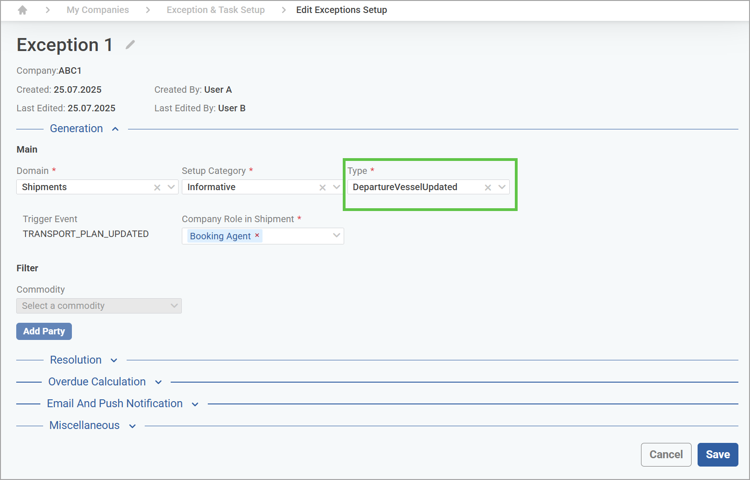Click Edit Exceptions Setup breadcrumb
Viewport: 750px width, 480px height.
tap(342, 10)
